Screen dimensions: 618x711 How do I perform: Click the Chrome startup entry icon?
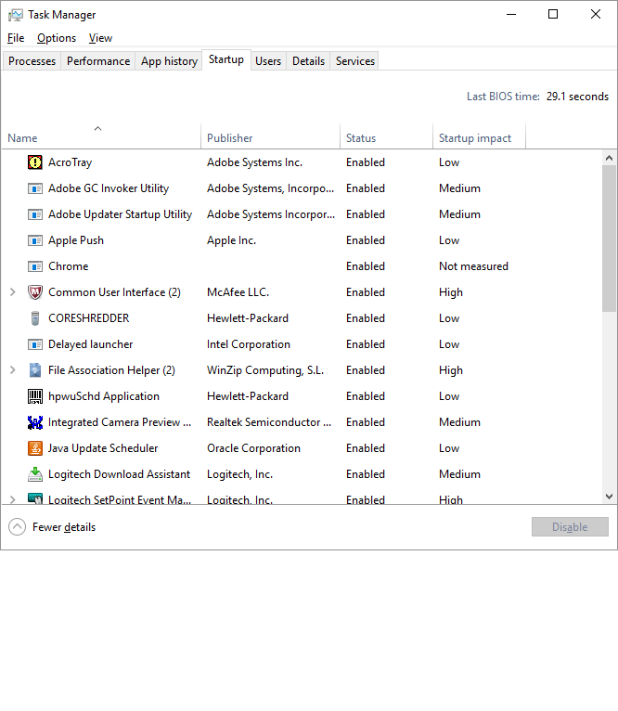35,266
